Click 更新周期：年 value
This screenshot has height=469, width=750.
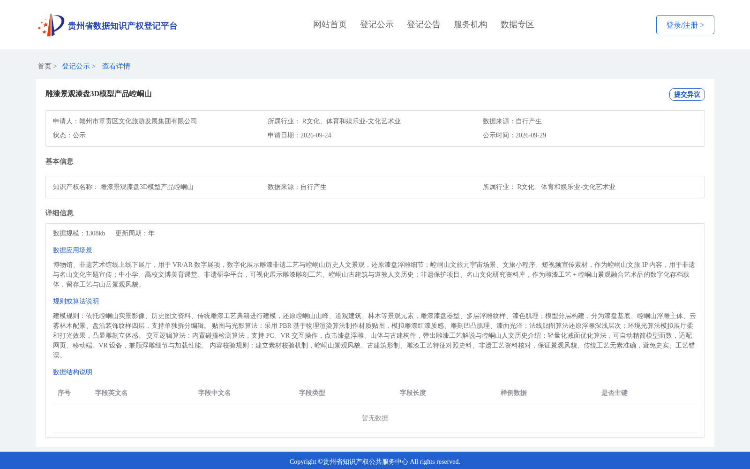tap(135, 233)
